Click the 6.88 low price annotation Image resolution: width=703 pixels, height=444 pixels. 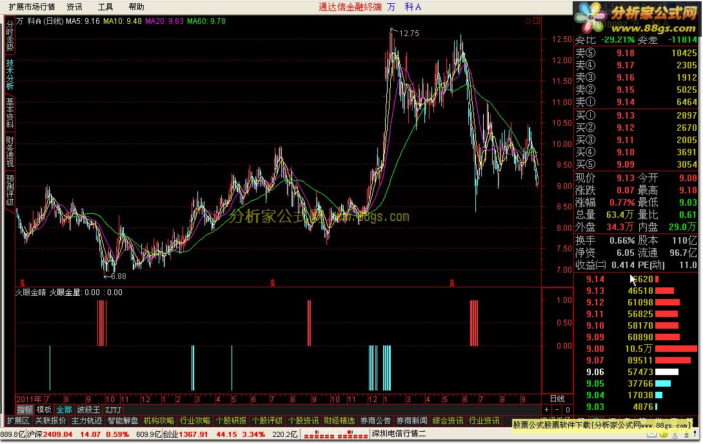pyautogui.click(x=119, y=276)
